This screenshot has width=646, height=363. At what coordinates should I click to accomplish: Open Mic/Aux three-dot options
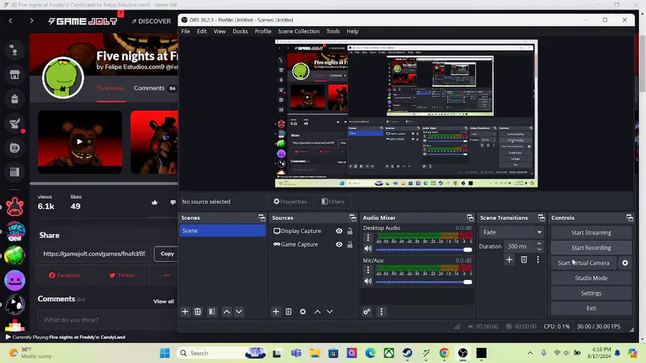[368, 270]
